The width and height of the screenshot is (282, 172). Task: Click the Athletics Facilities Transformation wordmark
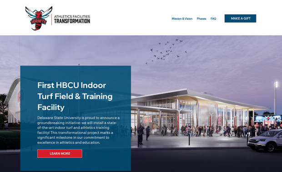pyautogui.click(x=72, y=19)
